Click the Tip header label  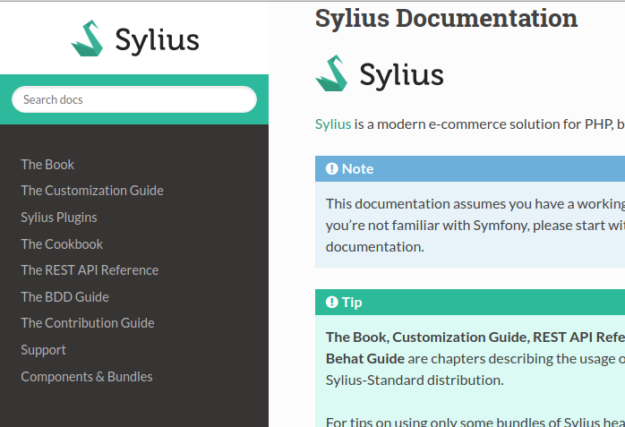[352, 303]
